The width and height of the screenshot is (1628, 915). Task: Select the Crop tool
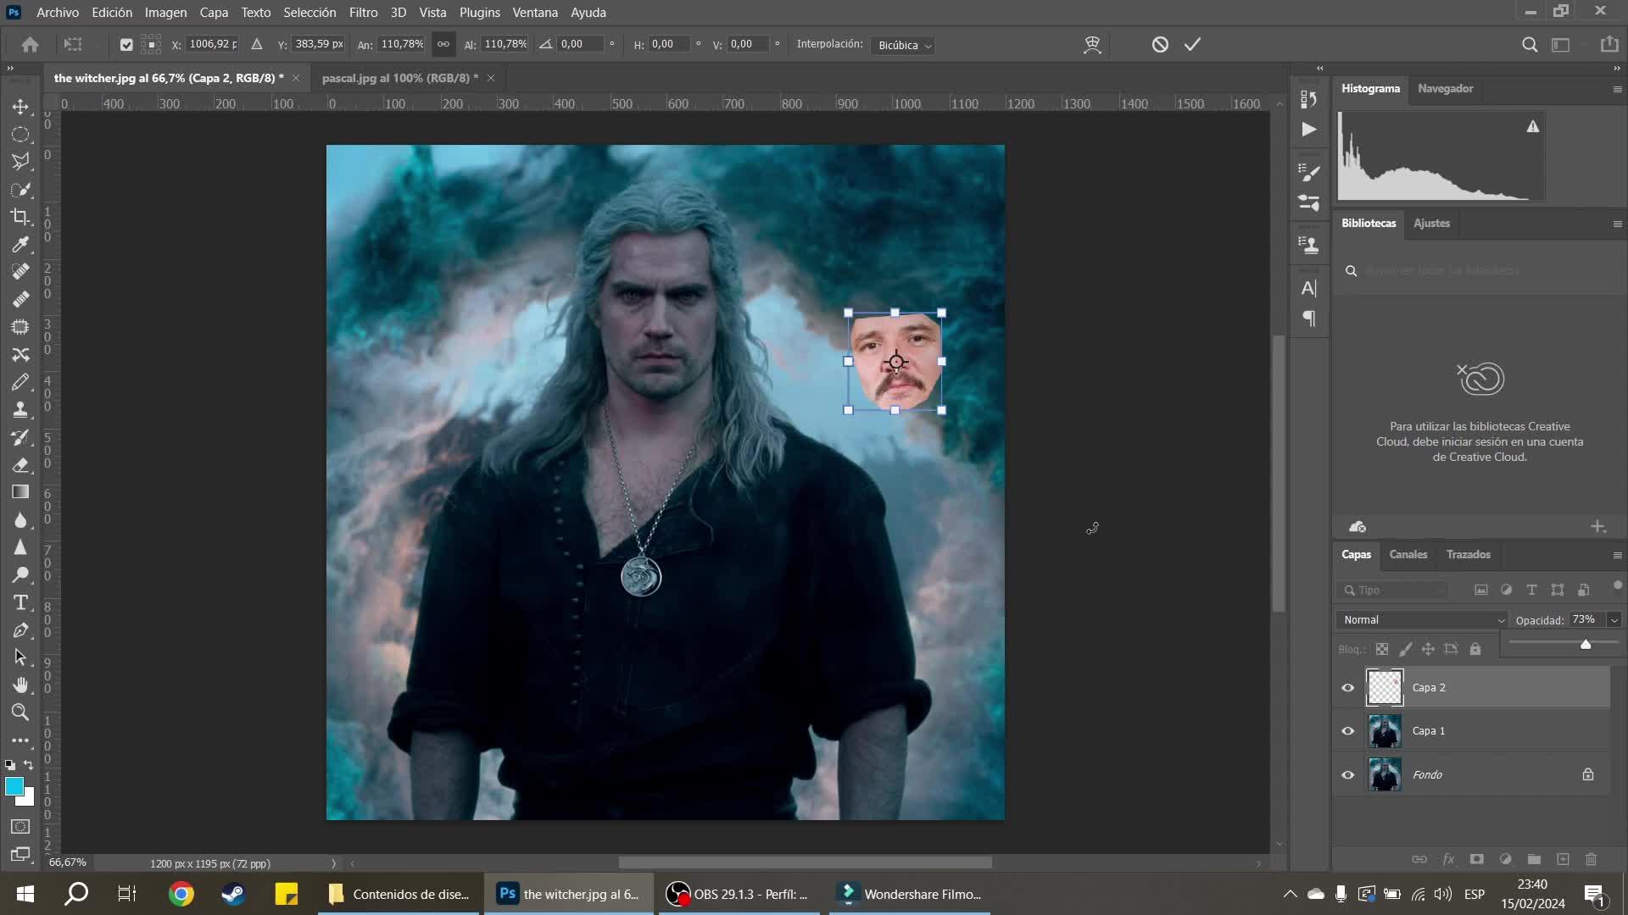20,217
